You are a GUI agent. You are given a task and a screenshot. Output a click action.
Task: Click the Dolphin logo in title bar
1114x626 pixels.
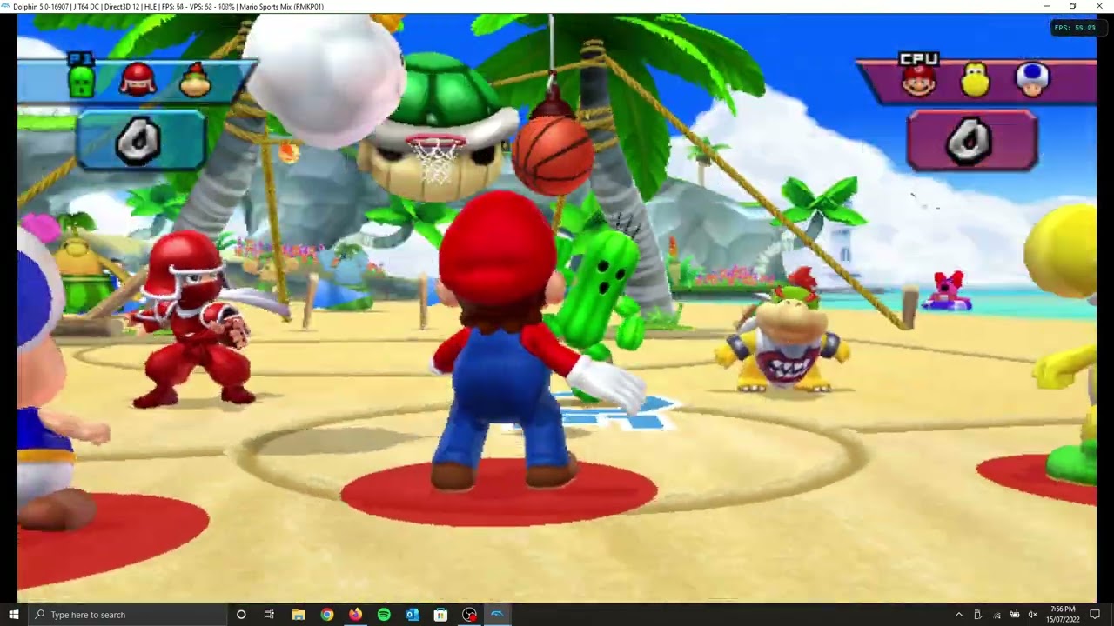tap(5, 6)
